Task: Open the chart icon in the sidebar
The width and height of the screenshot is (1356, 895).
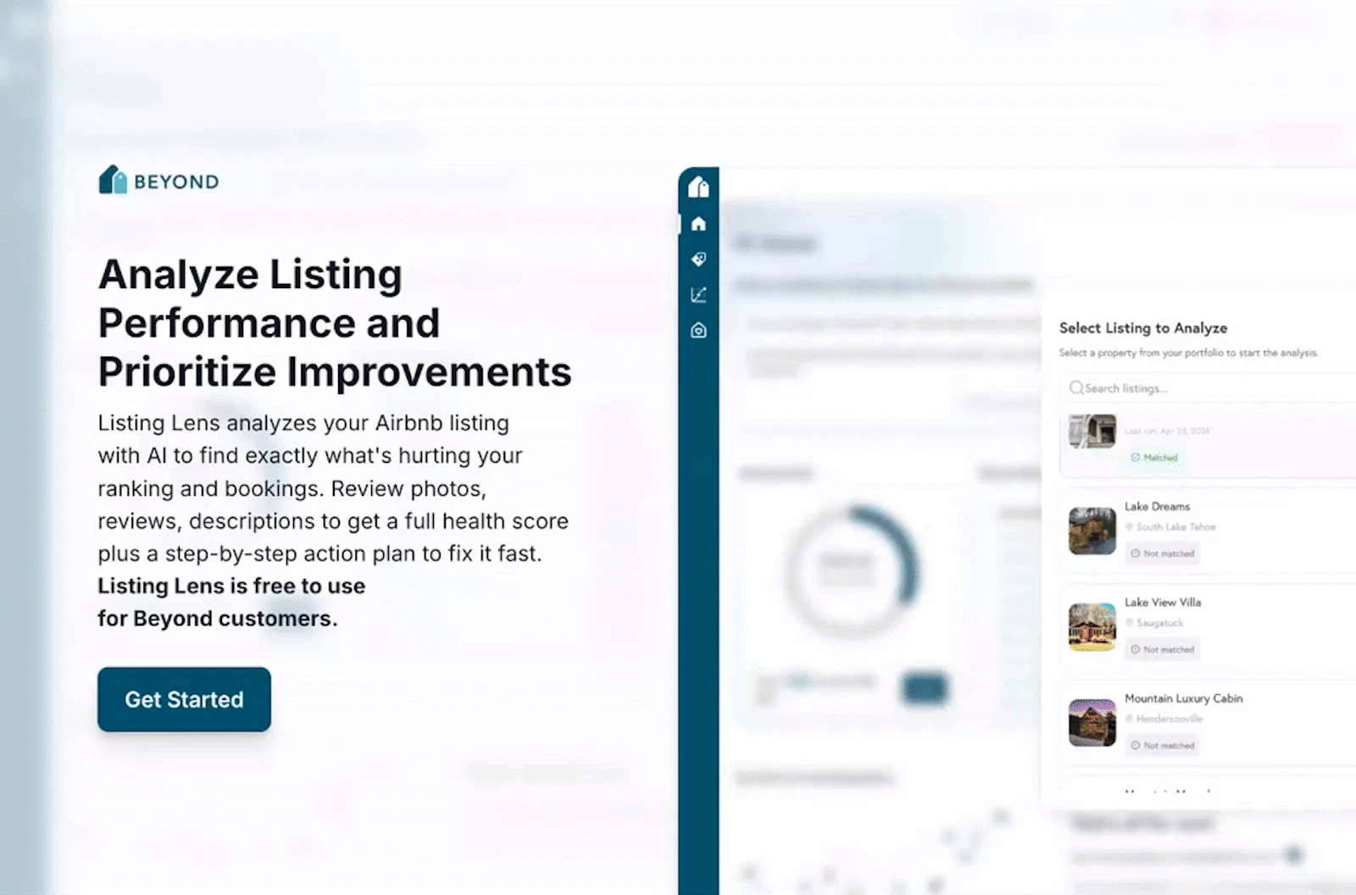Action: 698,295
